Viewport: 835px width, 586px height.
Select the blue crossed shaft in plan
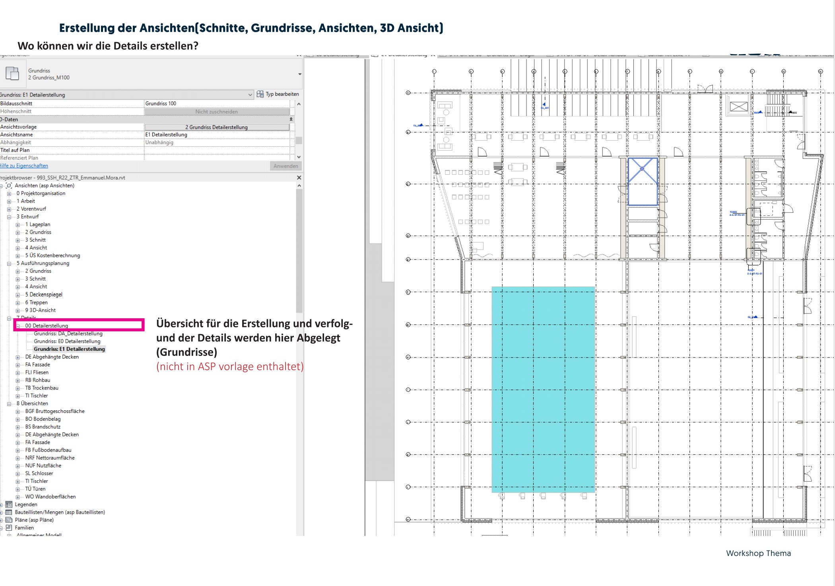click(643, 181)
